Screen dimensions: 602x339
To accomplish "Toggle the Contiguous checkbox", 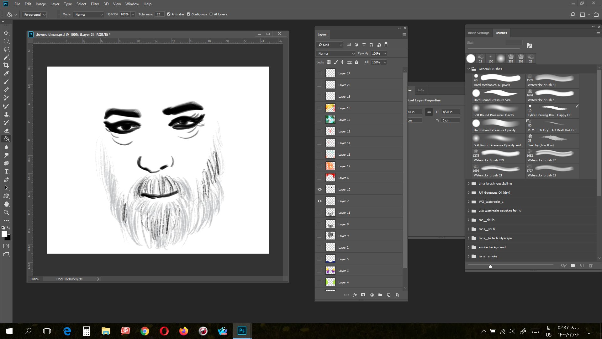I will point(188,14).
